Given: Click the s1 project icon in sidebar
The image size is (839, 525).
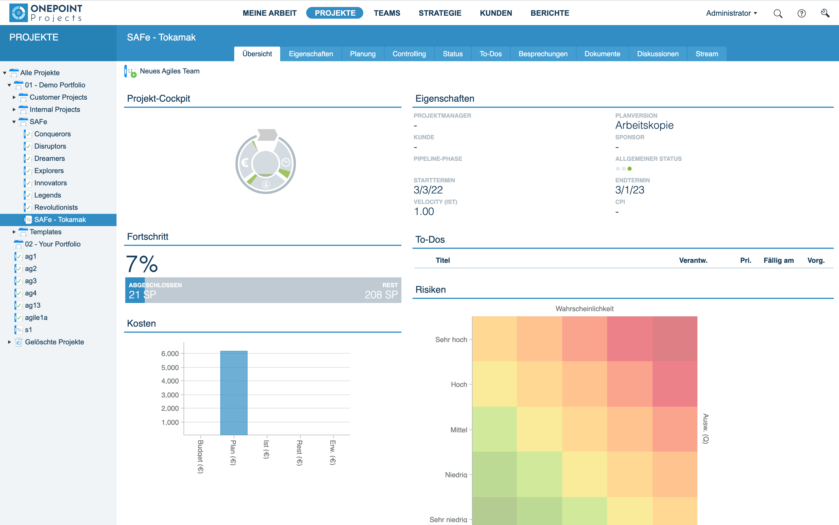Looking at the screenshot, I should pos(18,330).
